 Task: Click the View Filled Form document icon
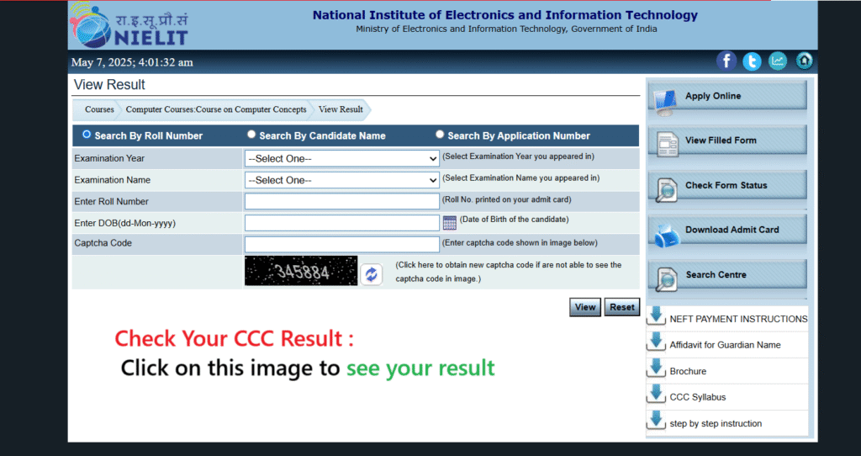tap(667, 145)
